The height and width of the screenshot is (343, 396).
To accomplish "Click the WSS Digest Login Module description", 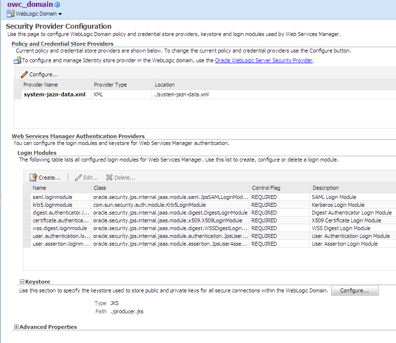I will pos(341,228).
